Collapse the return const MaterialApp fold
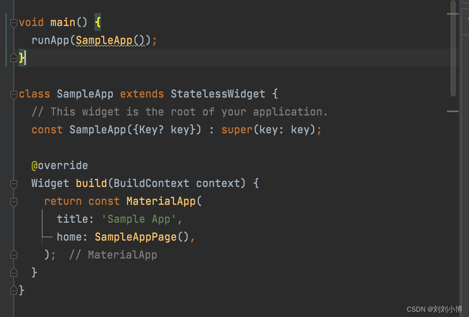The image size is (469, 317). tap(13, 202)
